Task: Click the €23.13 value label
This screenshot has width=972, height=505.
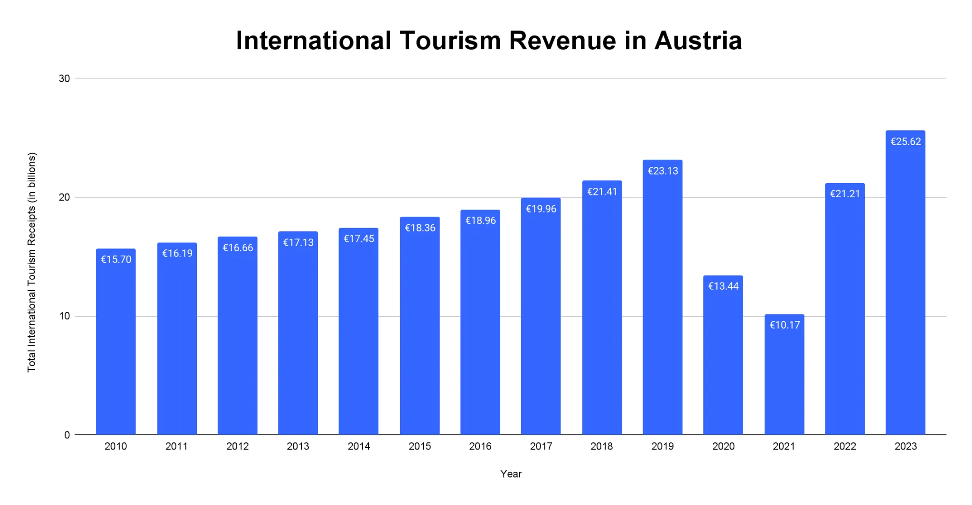Action: pos(663,171)
